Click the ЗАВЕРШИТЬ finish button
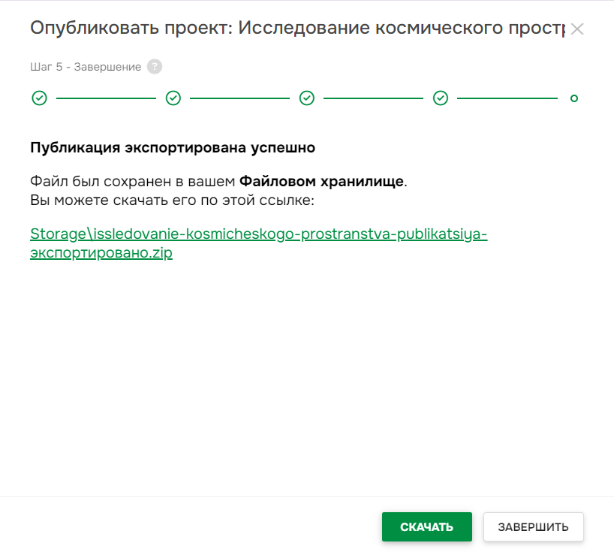The image size is (614, 555). [534, 526]
